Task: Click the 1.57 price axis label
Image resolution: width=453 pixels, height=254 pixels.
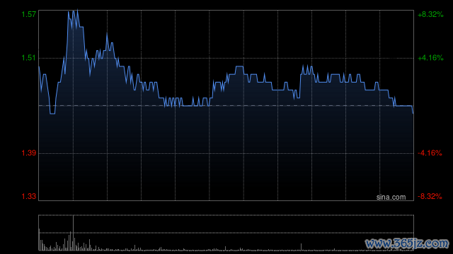Action: click(29, 14)
